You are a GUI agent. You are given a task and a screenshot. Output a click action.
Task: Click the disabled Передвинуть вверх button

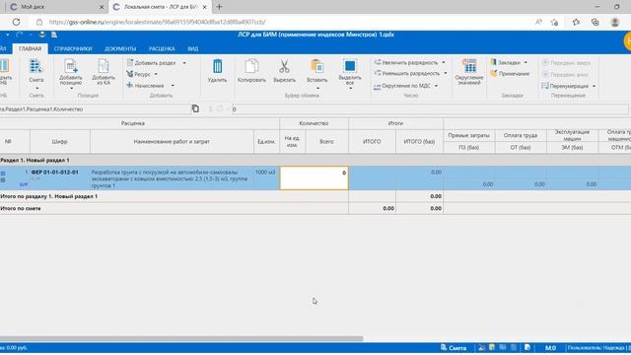tap(566, 63)
